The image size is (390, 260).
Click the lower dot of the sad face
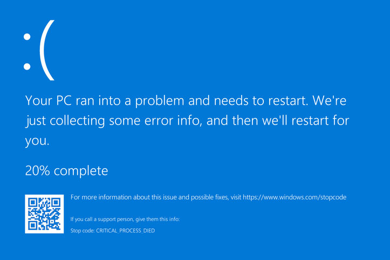click(27, 67)
